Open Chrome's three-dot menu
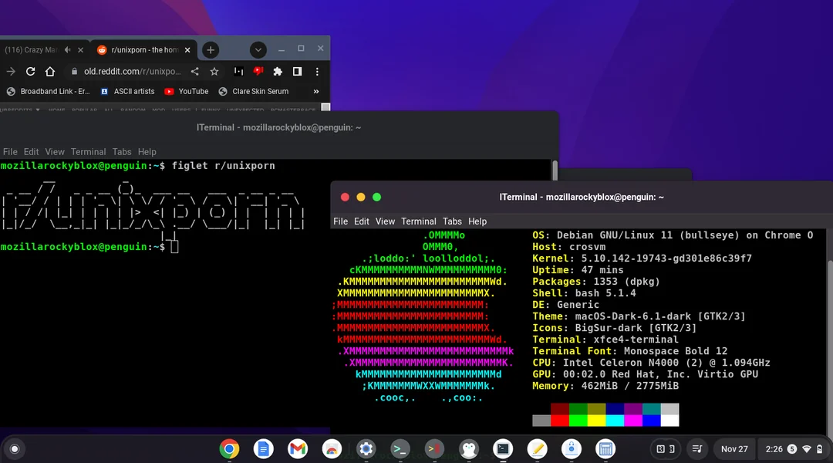This screenshot has width=833, height=463. [x=317, y=71]
